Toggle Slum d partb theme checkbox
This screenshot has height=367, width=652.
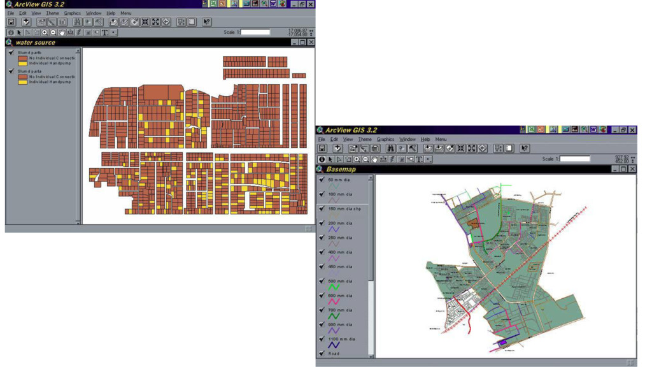point(11,53)
